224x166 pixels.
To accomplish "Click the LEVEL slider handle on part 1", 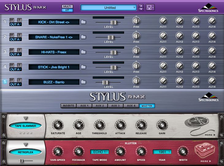I will (114, 22).
